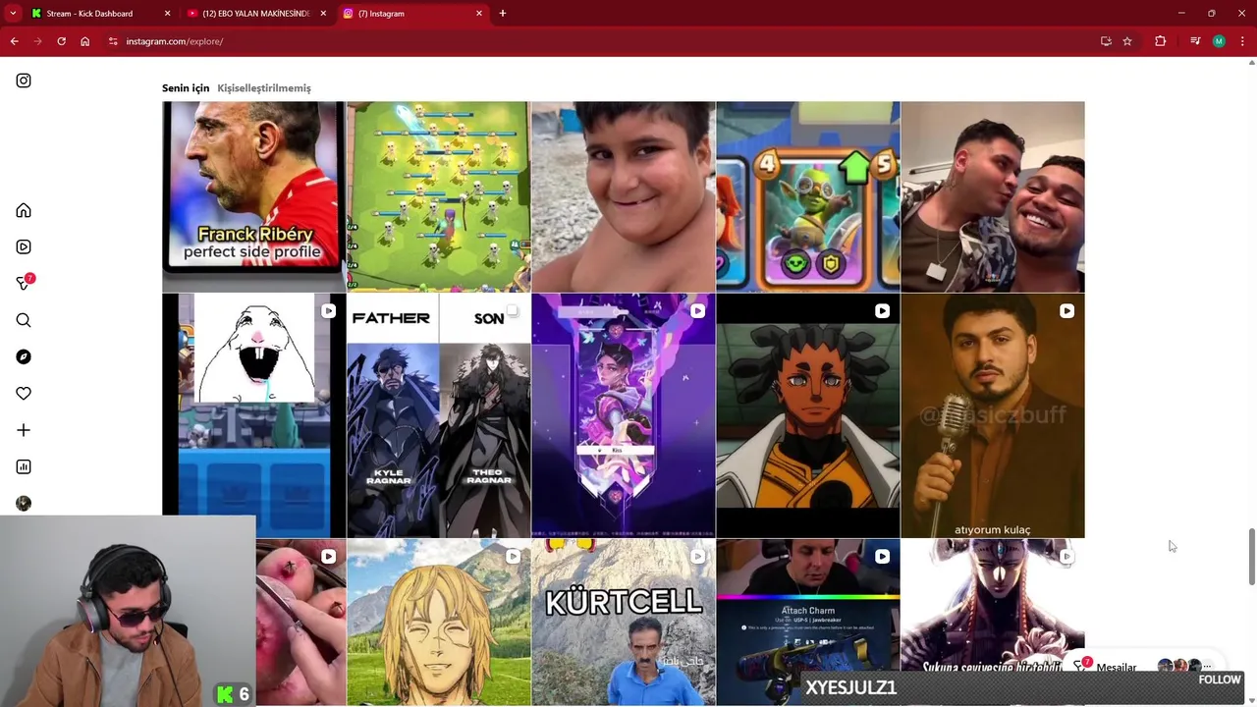The height and width of the screenshot is (707, 1257).
Task: Click browser Home button
Action: (85, 41)
